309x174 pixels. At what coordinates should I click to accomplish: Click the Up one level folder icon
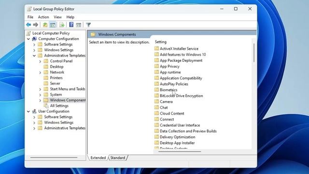45,25
